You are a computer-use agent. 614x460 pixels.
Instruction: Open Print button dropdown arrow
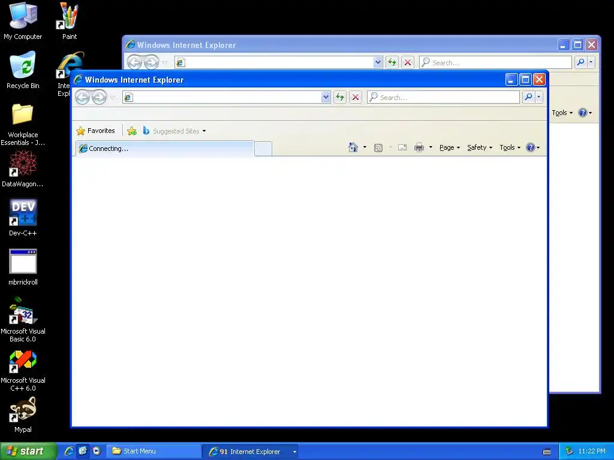[431, 147]
